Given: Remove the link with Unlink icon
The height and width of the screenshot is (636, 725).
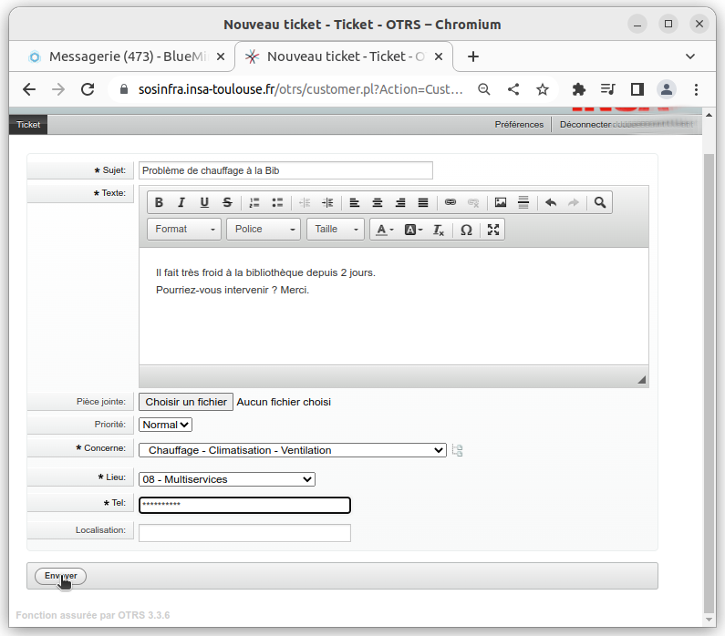Looking at the screenshot, I should coord(473,202).
